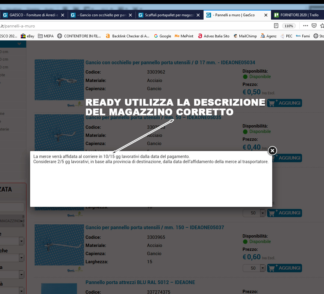324x294 pixels.
Task: Open the MailChimp bookmark
Action: point(245,36)
